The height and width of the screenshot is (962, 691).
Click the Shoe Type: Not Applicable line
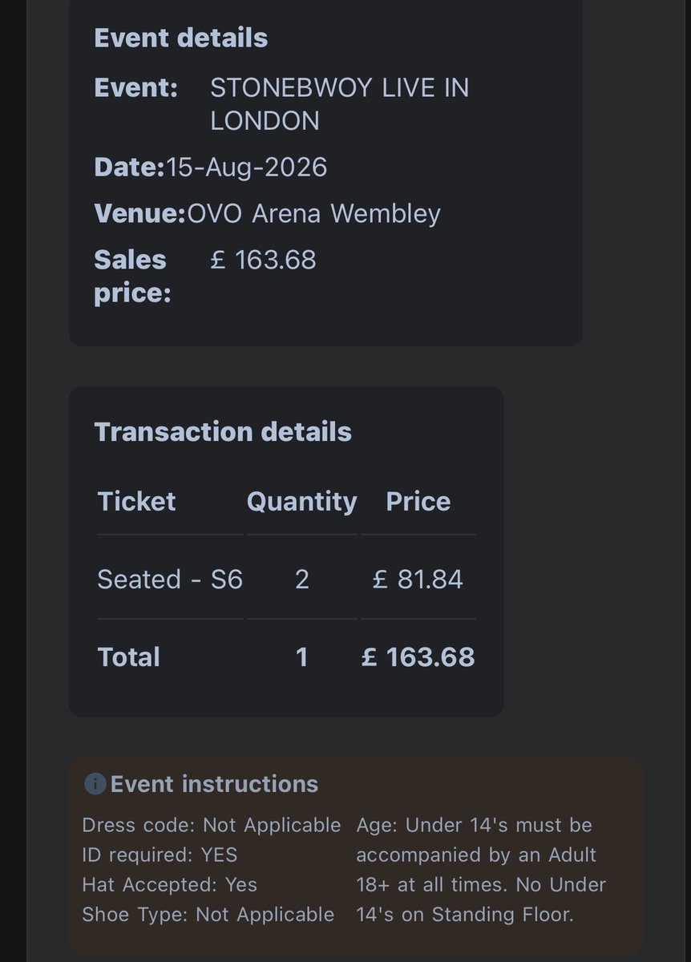point(208,914)
